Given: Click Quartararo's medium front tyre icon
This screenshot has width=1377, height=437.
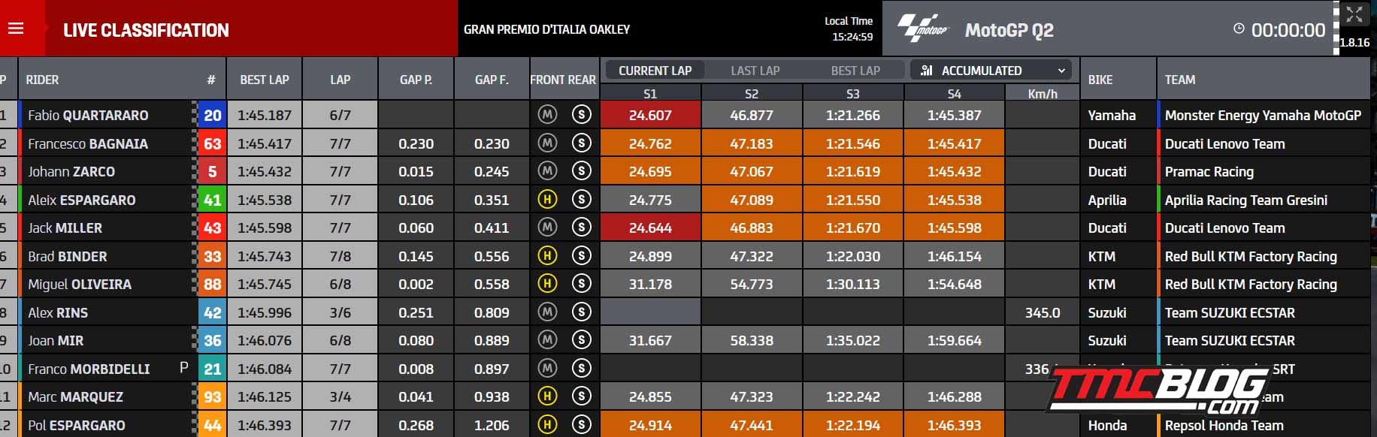Looking at the screenshot, I should tap(547, 115).
